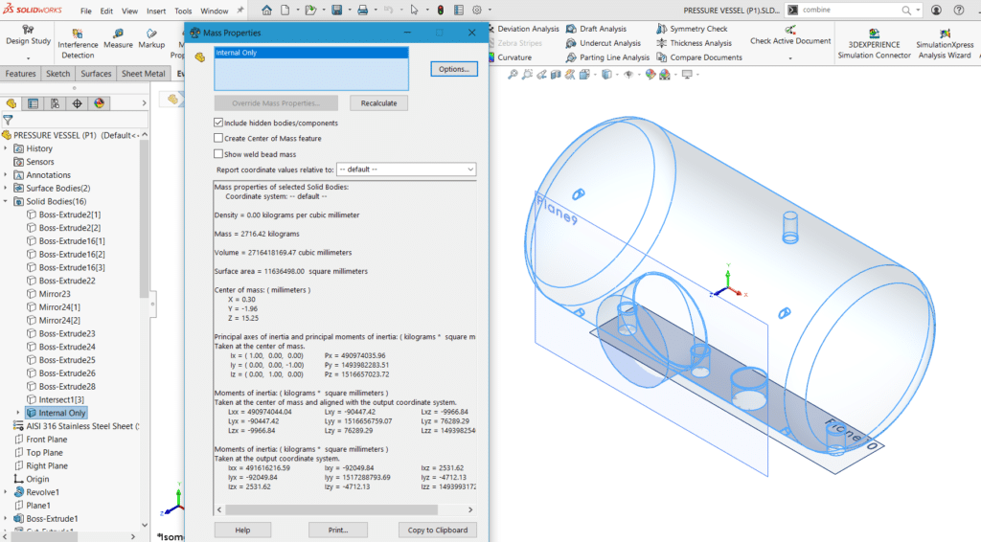Open the Insert menu
This screenshot has height=542, width=981.
[x=156, y=11]
